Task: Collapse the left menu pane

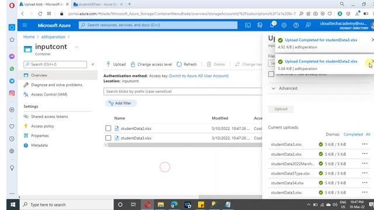Action: (93, 64)
